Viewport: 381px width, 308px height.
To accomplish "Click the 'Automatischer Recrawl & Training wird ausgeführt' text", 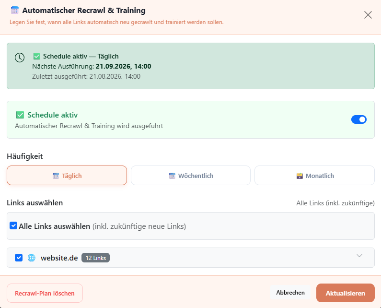I will click(x=89, y=126).
